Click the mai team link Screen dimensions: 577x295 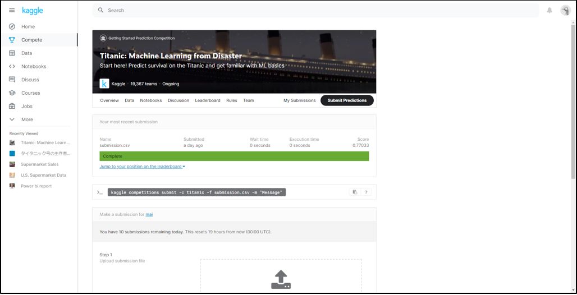[x=149, y=214]
